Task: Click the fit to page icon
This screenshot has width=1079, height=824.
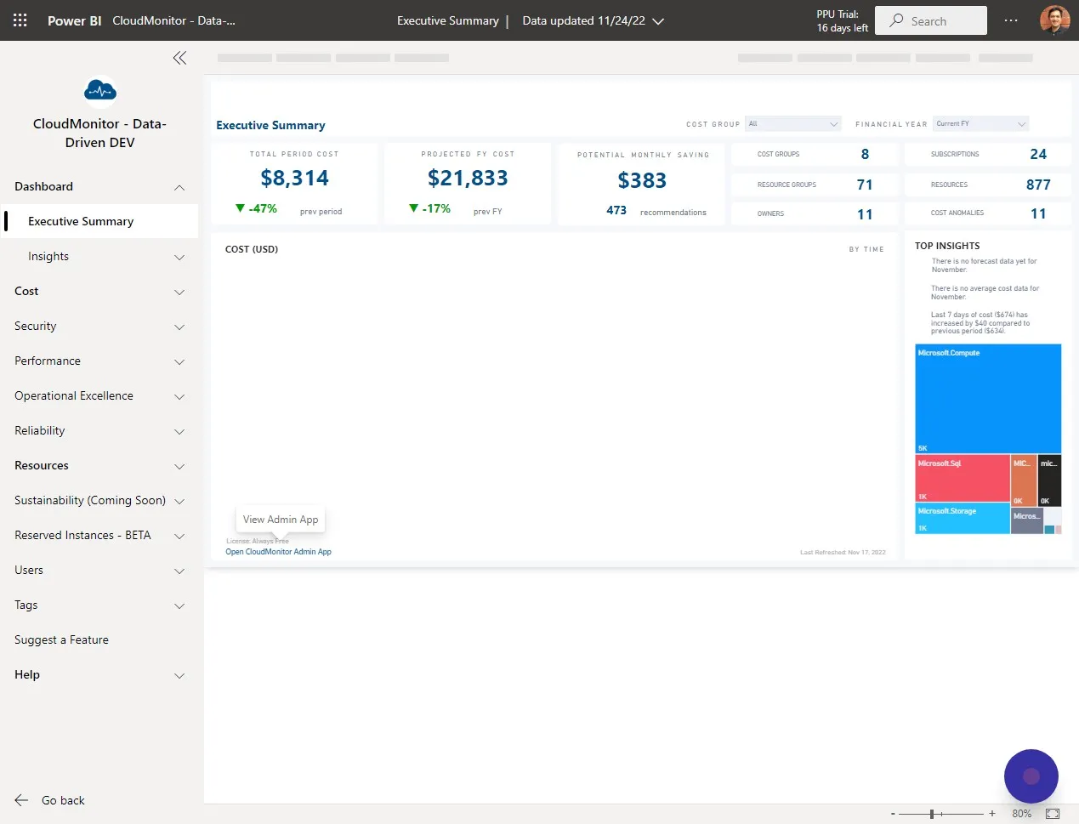Action: click(1053, 814)
